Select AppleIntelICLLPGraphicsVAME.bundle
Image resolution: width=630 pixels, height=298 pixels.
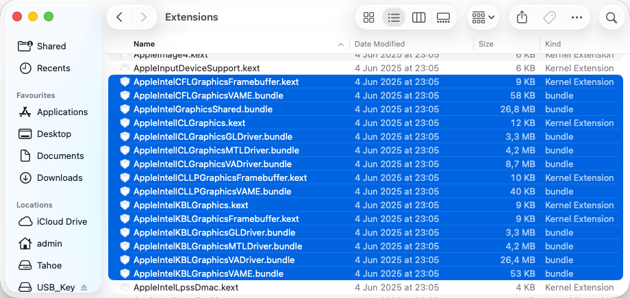tap(366, 191)
